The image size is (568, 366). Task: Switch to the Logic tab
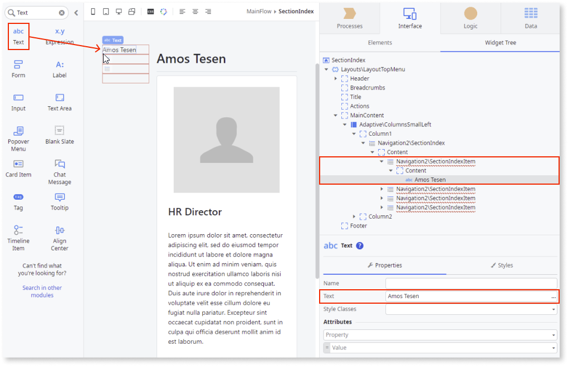[x=470, y=18]
